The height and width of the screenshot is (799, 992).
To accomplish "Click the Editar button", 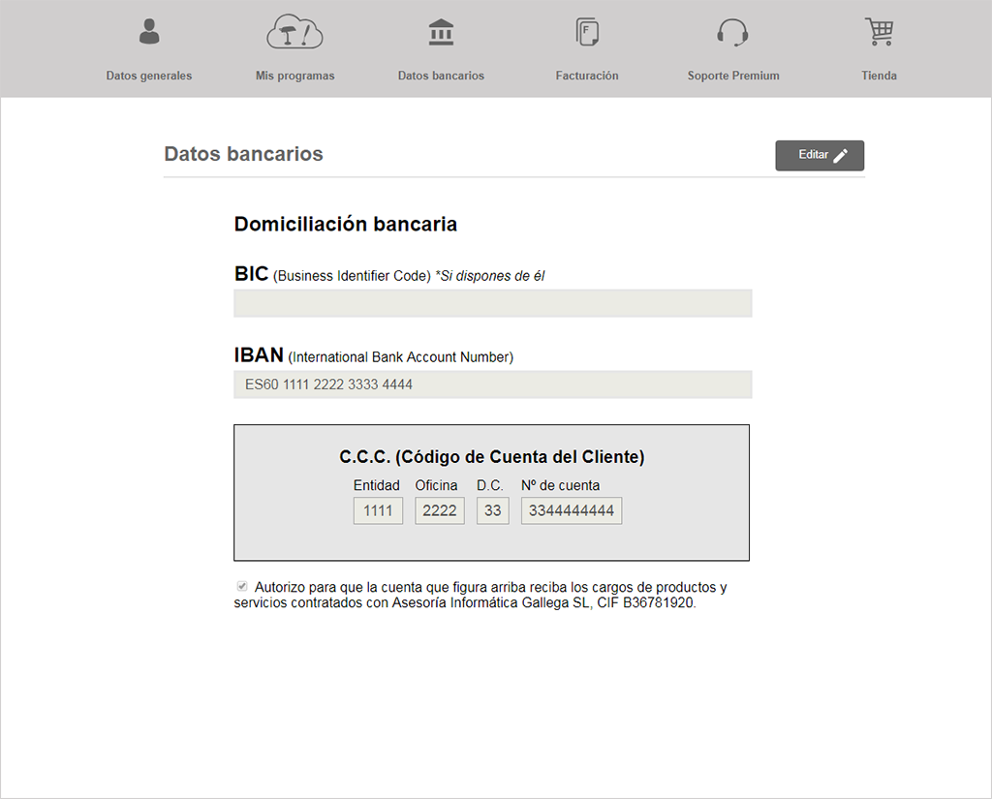I will click(820, 156).
